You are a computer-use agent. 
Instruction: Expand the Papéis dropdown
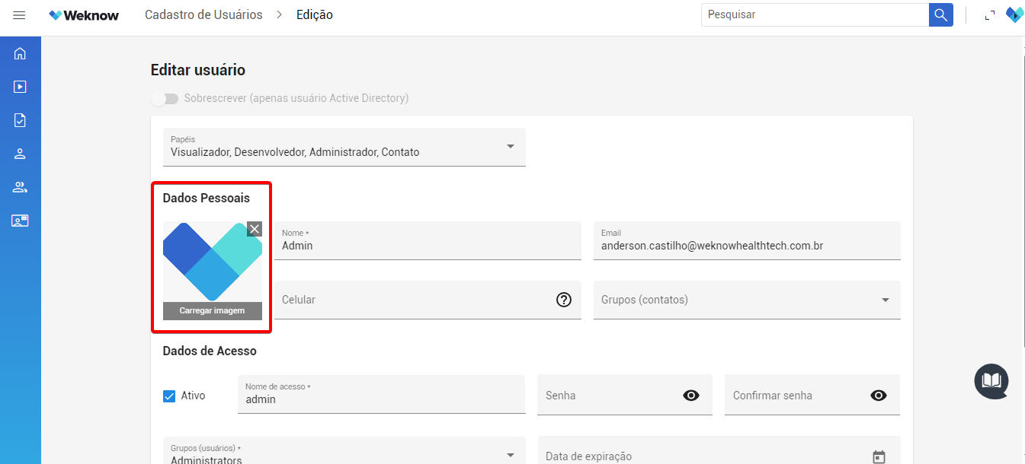pyautogui.click(x=510, y=147)
